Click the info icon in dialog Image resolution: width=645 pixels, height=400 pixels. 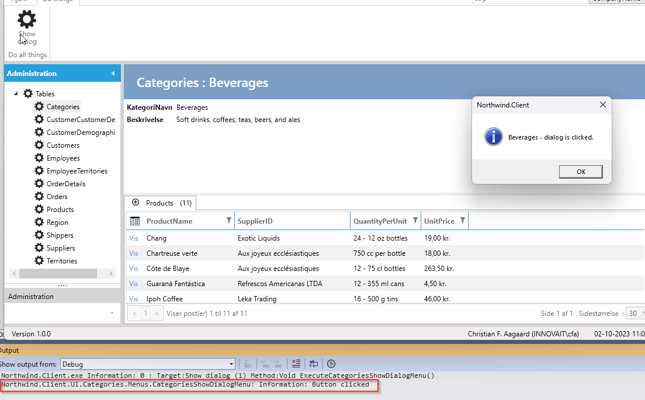point(493,137)
